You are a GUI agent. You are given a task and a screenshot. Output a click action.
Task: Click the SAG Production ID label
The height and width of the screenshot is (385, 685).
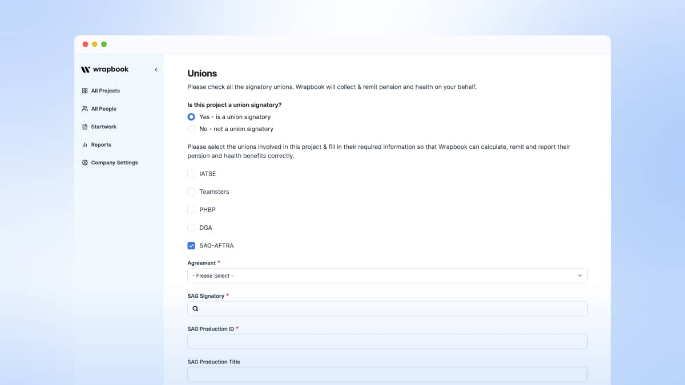point(211,329)
